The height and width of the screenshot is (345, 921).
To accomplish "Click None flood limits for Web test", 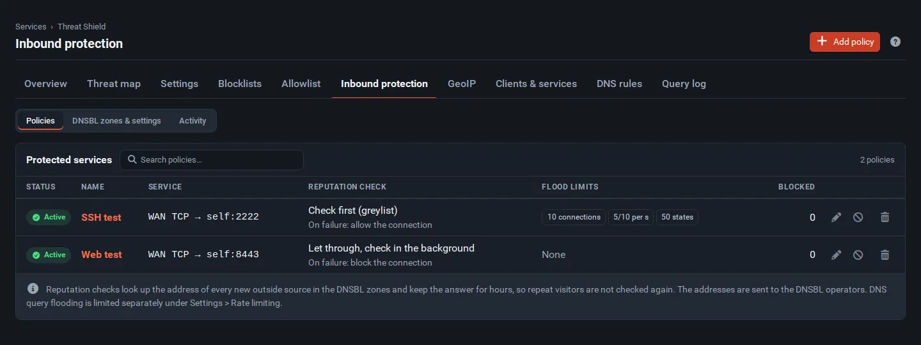I will [x=554, y=255].
